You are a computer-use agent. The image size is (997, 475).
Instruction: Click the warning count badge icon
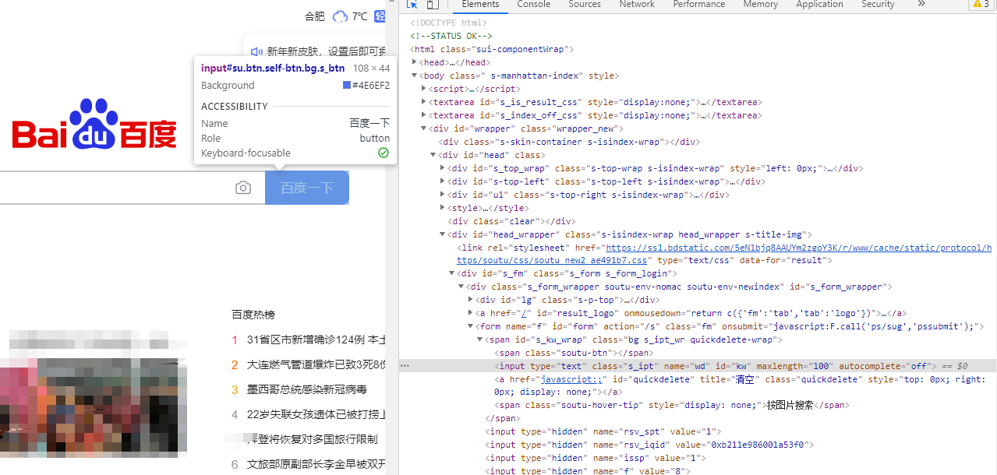point(981,4)
